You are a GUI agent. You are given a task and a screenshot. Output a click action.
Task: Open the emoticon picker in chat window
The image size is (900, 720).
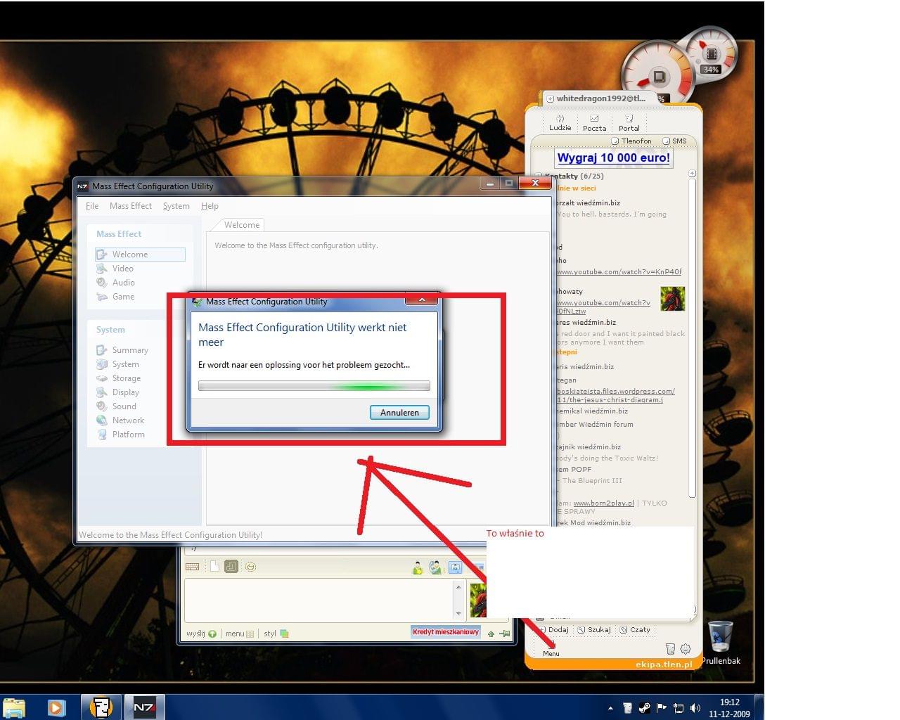(x=250, y=567)
